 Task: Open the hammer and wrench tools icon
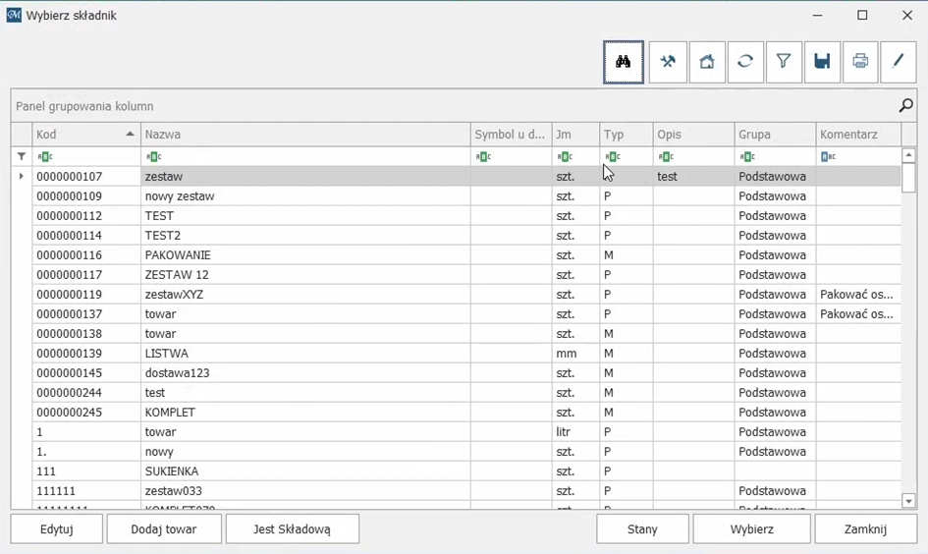[x=668, y=62]
